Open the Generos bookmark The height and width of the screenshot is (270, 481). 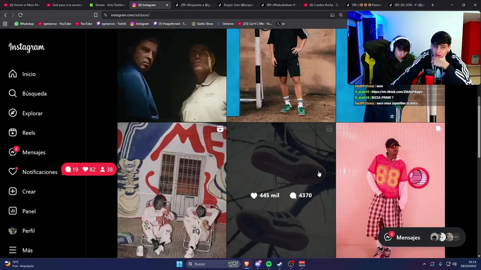(x=225, y=24)
